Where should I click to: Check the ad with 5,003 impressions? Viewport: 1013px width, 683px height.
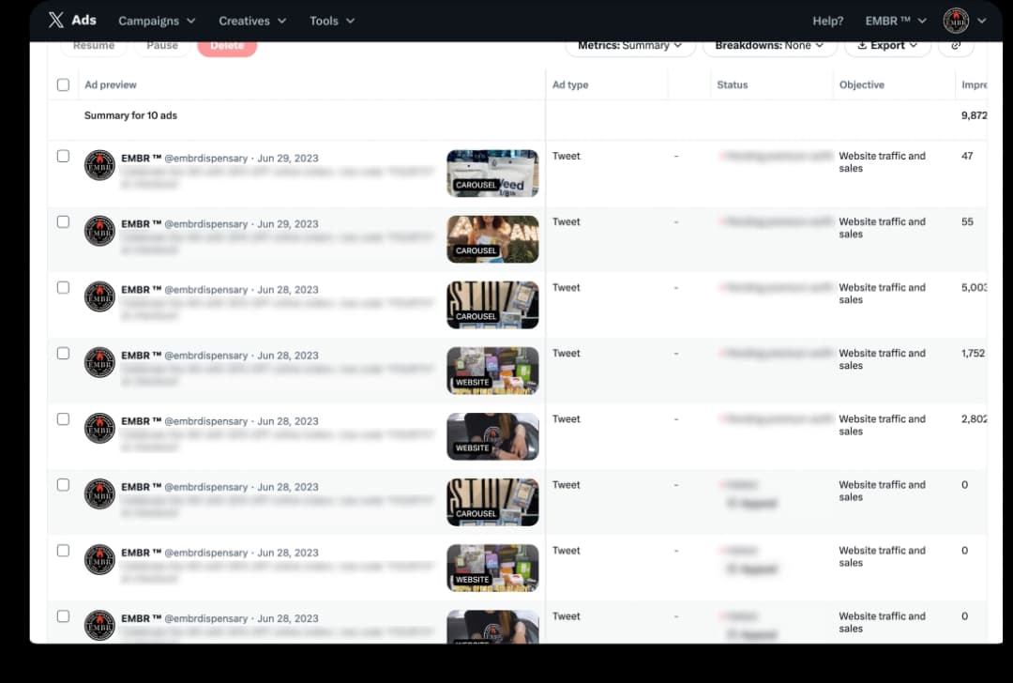pos(64,287)
